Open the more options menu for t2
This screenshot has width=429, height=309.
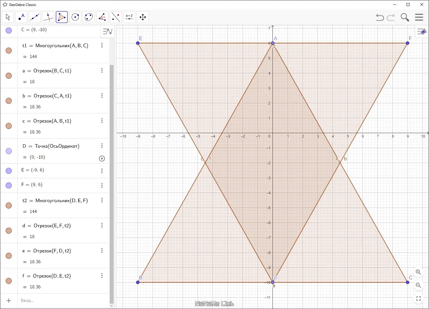point(102,200)
